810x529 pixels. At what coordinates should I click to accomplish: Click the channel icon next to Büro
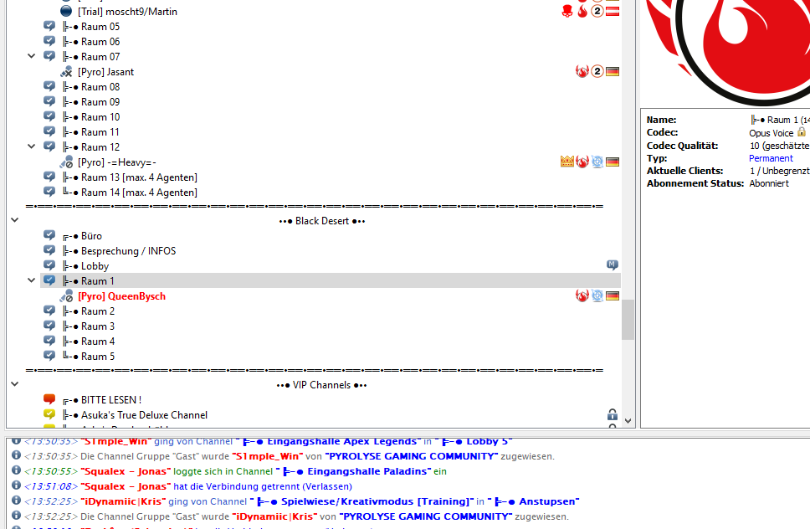tap(49, 235)
